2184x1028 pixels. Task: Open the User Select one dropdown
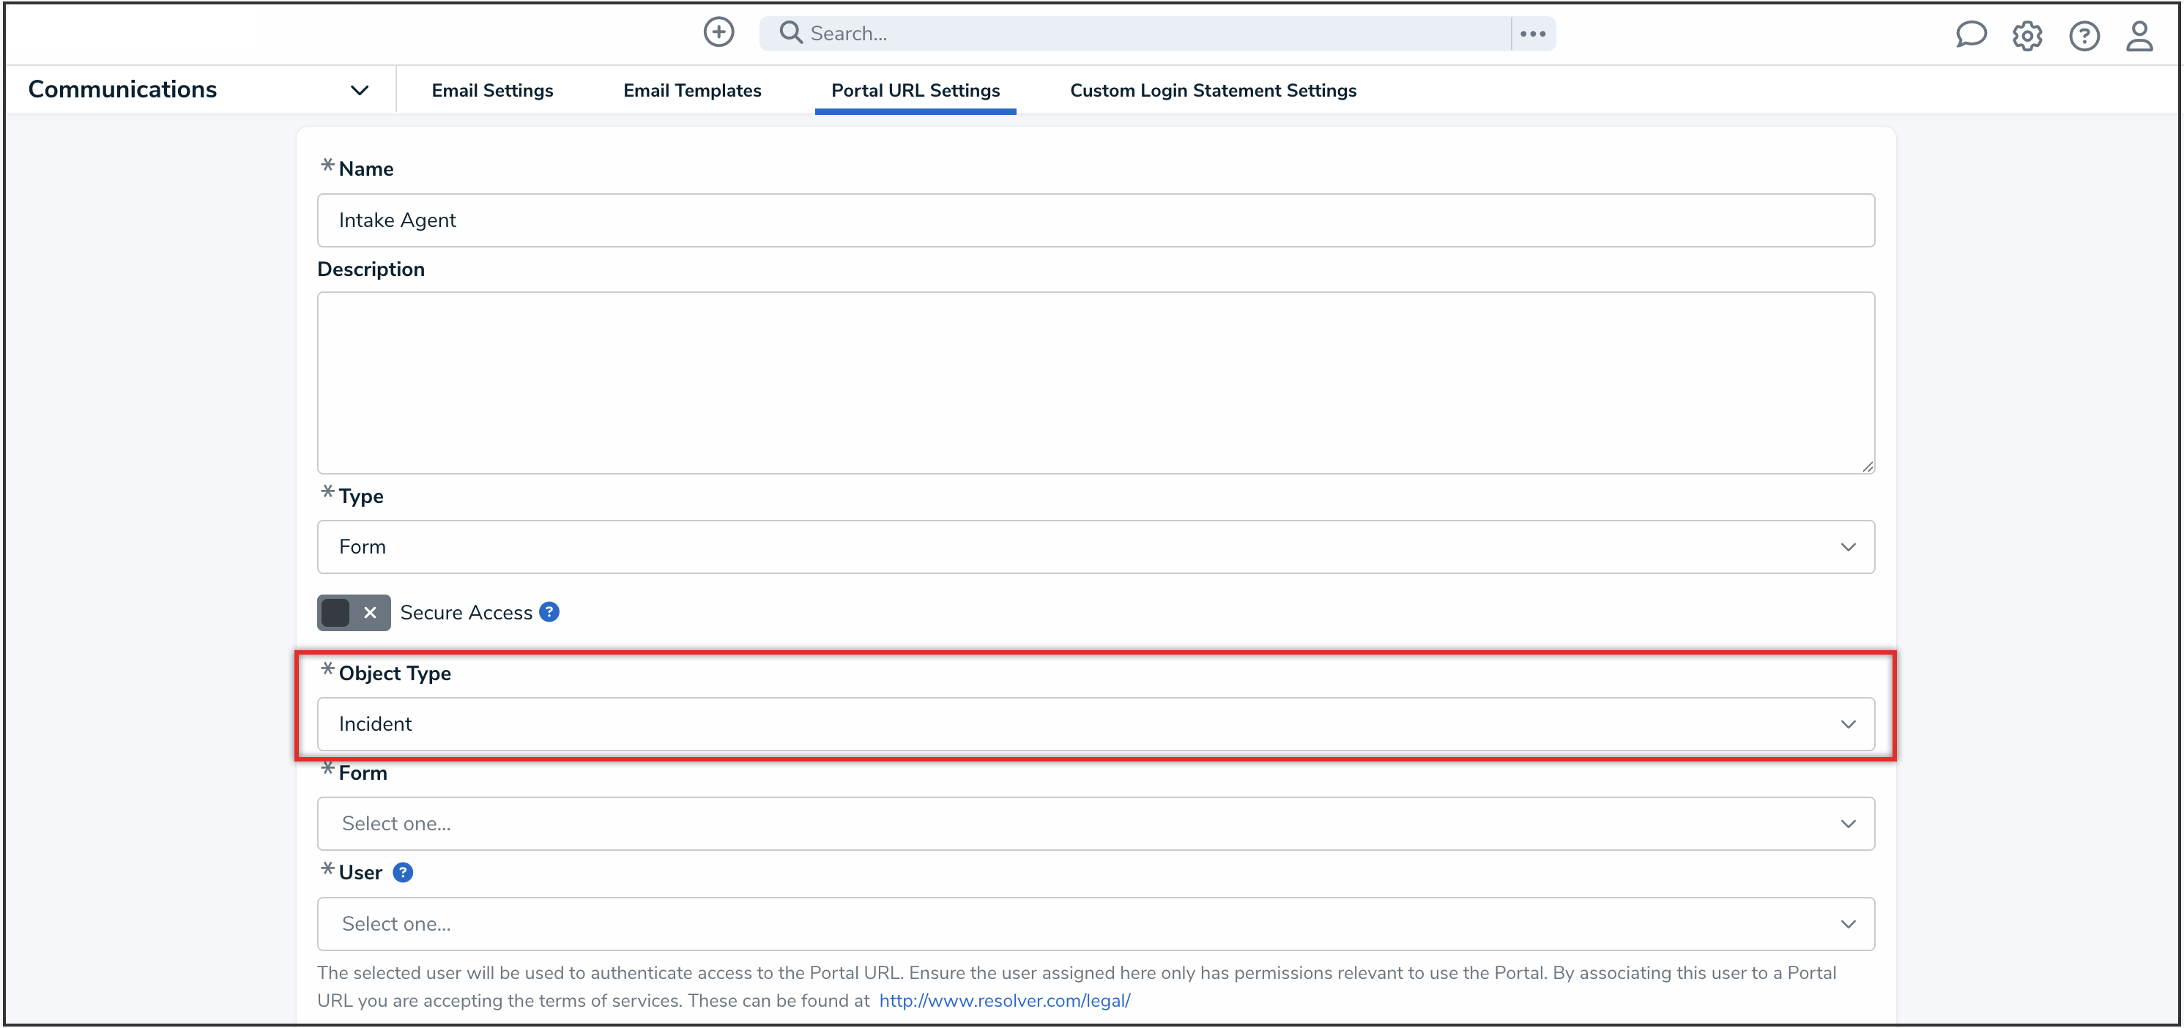coord(1094,923)
